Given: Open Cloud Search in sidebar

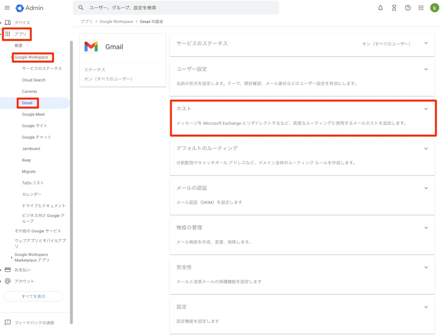Looking at the screenshot, I should click(x=34, y=80).
